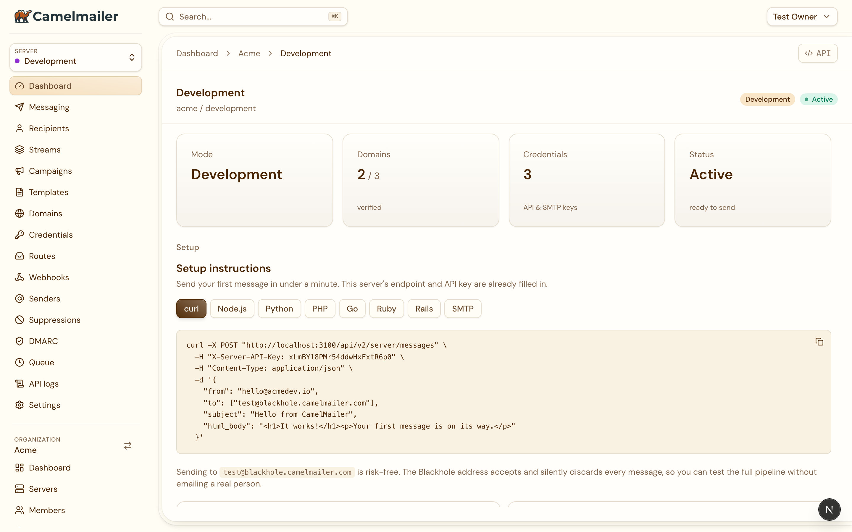Click the switch organization arrows icon
Viewport: 852px width, 532px height.
(128, 446)
